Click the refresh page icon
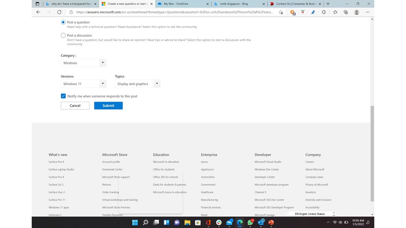Screen dimensions: 406x228 pos(59,12)
